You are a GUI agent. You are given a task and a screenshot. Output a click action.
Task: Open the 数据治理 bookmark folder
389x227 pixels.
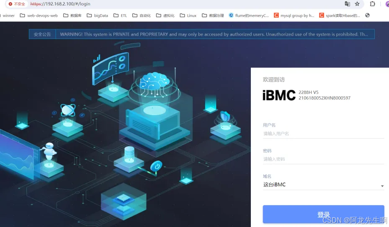(x=213, y=15)
